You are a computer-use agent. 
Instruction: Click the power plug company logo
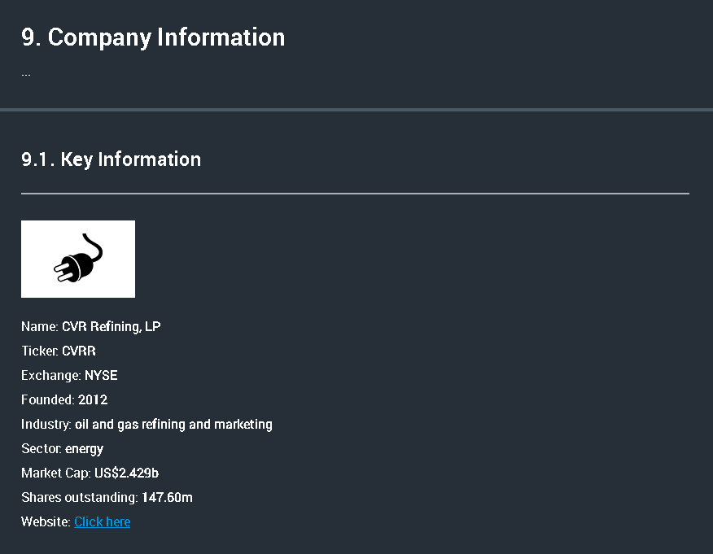[78, 259]
